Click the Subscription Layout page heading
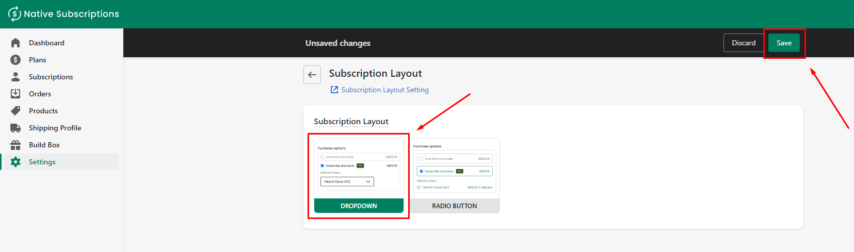The width and height of the screenshot is (854, 252). [375, 73]
